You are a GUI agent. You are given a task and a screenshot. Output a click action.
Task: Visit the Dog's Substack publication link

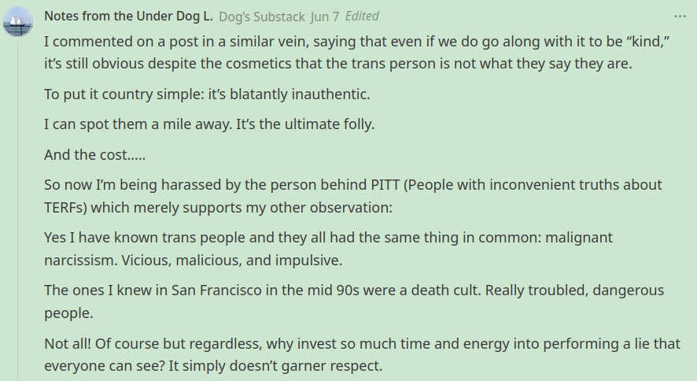[x=261, y=17]
